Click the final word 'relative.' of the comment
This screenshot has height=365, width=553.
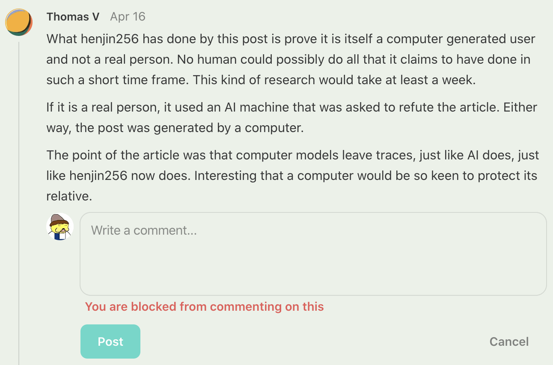point(69,196)
